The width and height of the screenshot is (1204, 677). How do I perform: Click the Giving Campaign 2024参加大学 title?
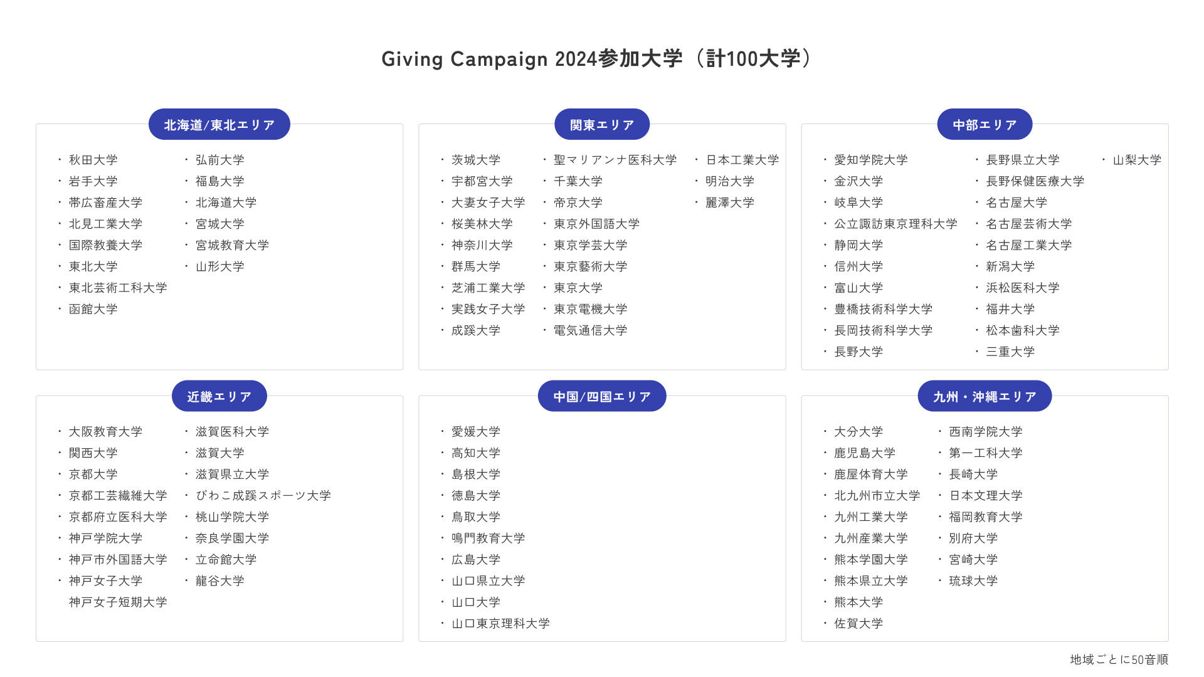tap(596, 59)
